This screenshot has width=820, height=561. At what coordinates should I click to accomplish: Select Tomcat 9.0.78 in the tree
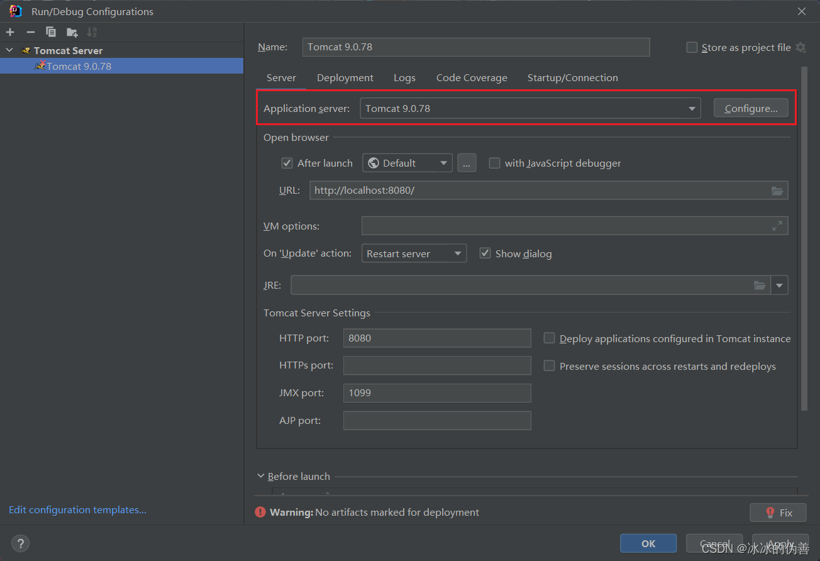coord(121,66)
